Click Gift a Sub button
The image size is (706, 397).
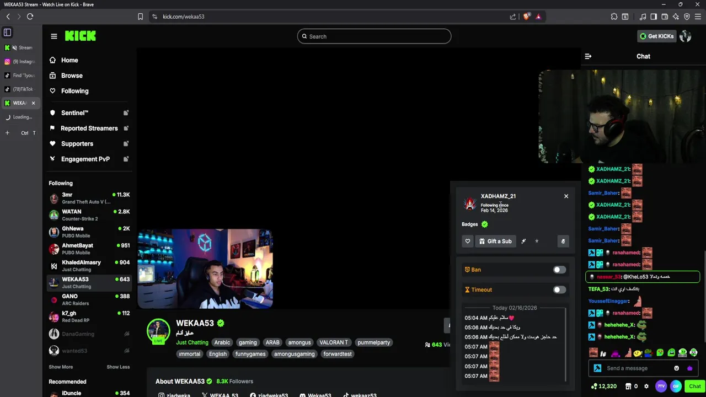pyautogui.click(x=495, y=241)
